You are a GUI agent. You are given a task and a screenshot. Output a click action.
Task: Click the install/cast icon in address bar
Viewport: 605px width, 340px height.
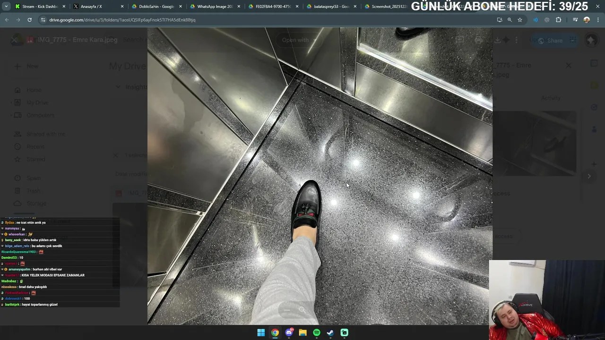(x=500, y=20)
